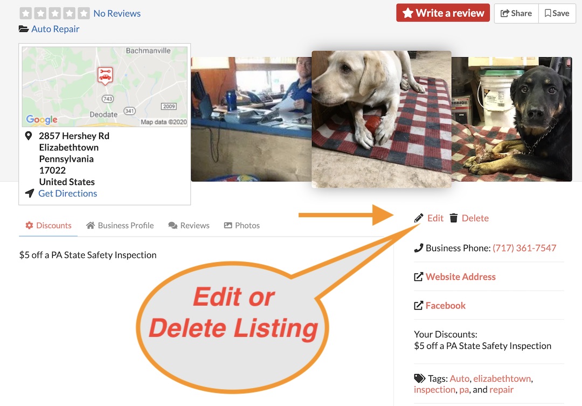
Task: Open the yellow Labrador photo thumbnail
Action: (x=382, y=119)
